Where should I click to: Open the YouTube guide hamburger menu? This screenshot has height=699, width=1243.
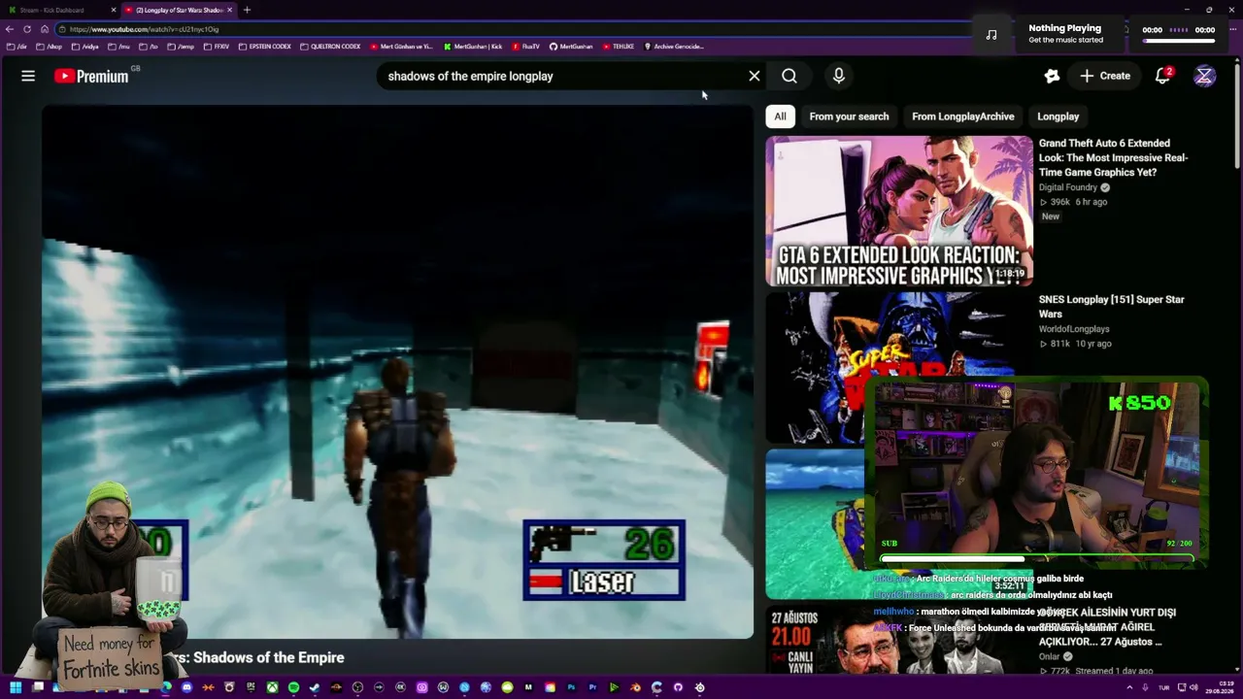click(x=28, y=76)
